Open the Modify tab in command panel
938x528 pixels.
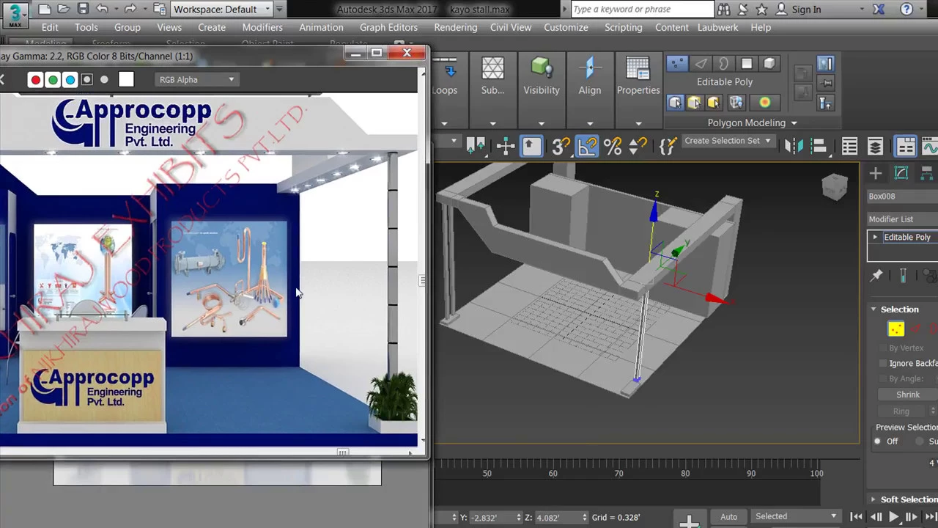901,173
